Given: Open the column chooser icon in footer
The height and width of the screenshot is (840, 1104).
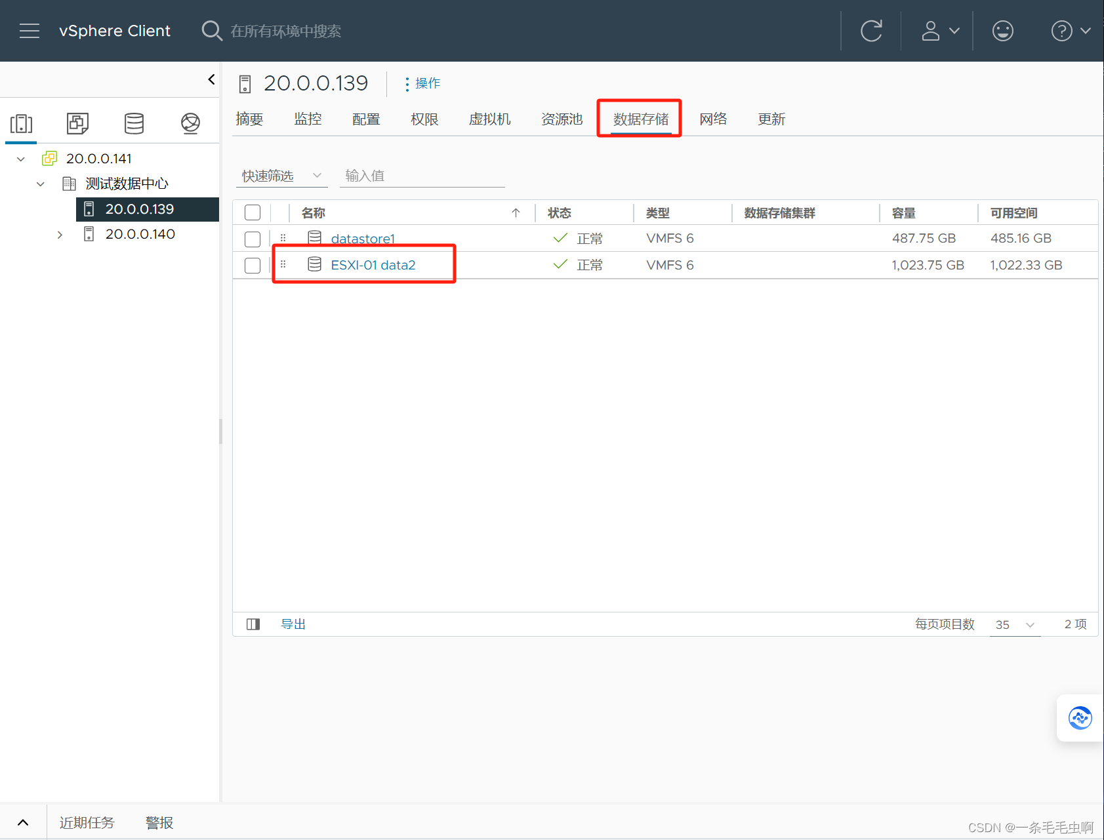Looking at the screenshot, I should (253, 624).
